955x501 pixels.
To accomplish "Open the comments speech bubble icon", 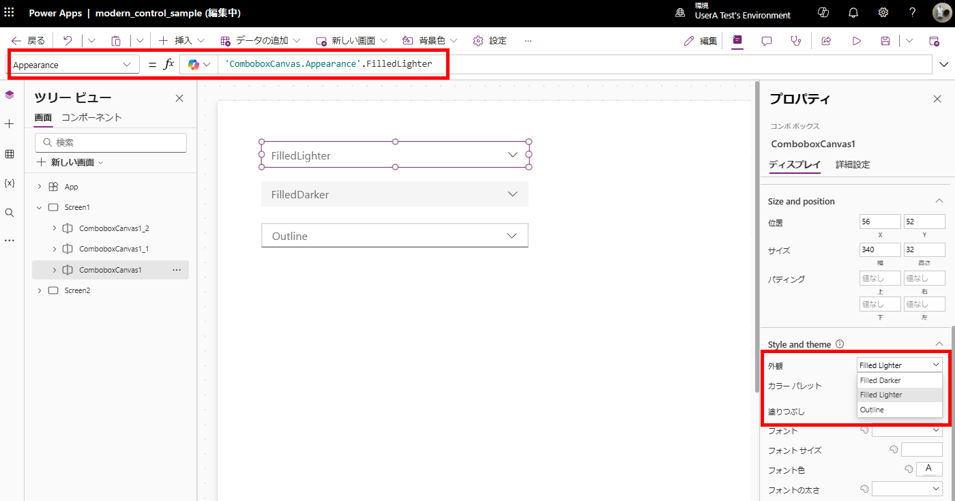I will coord(767,41).
